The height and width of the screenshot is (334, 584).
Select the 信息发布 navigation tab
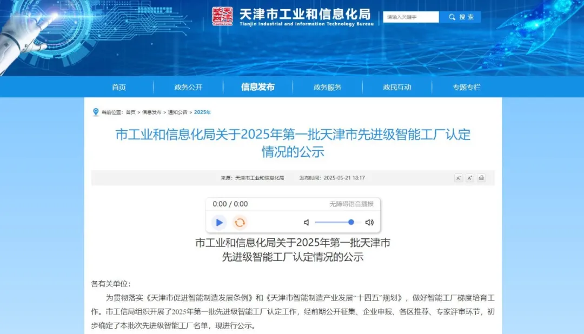[258, 87]
